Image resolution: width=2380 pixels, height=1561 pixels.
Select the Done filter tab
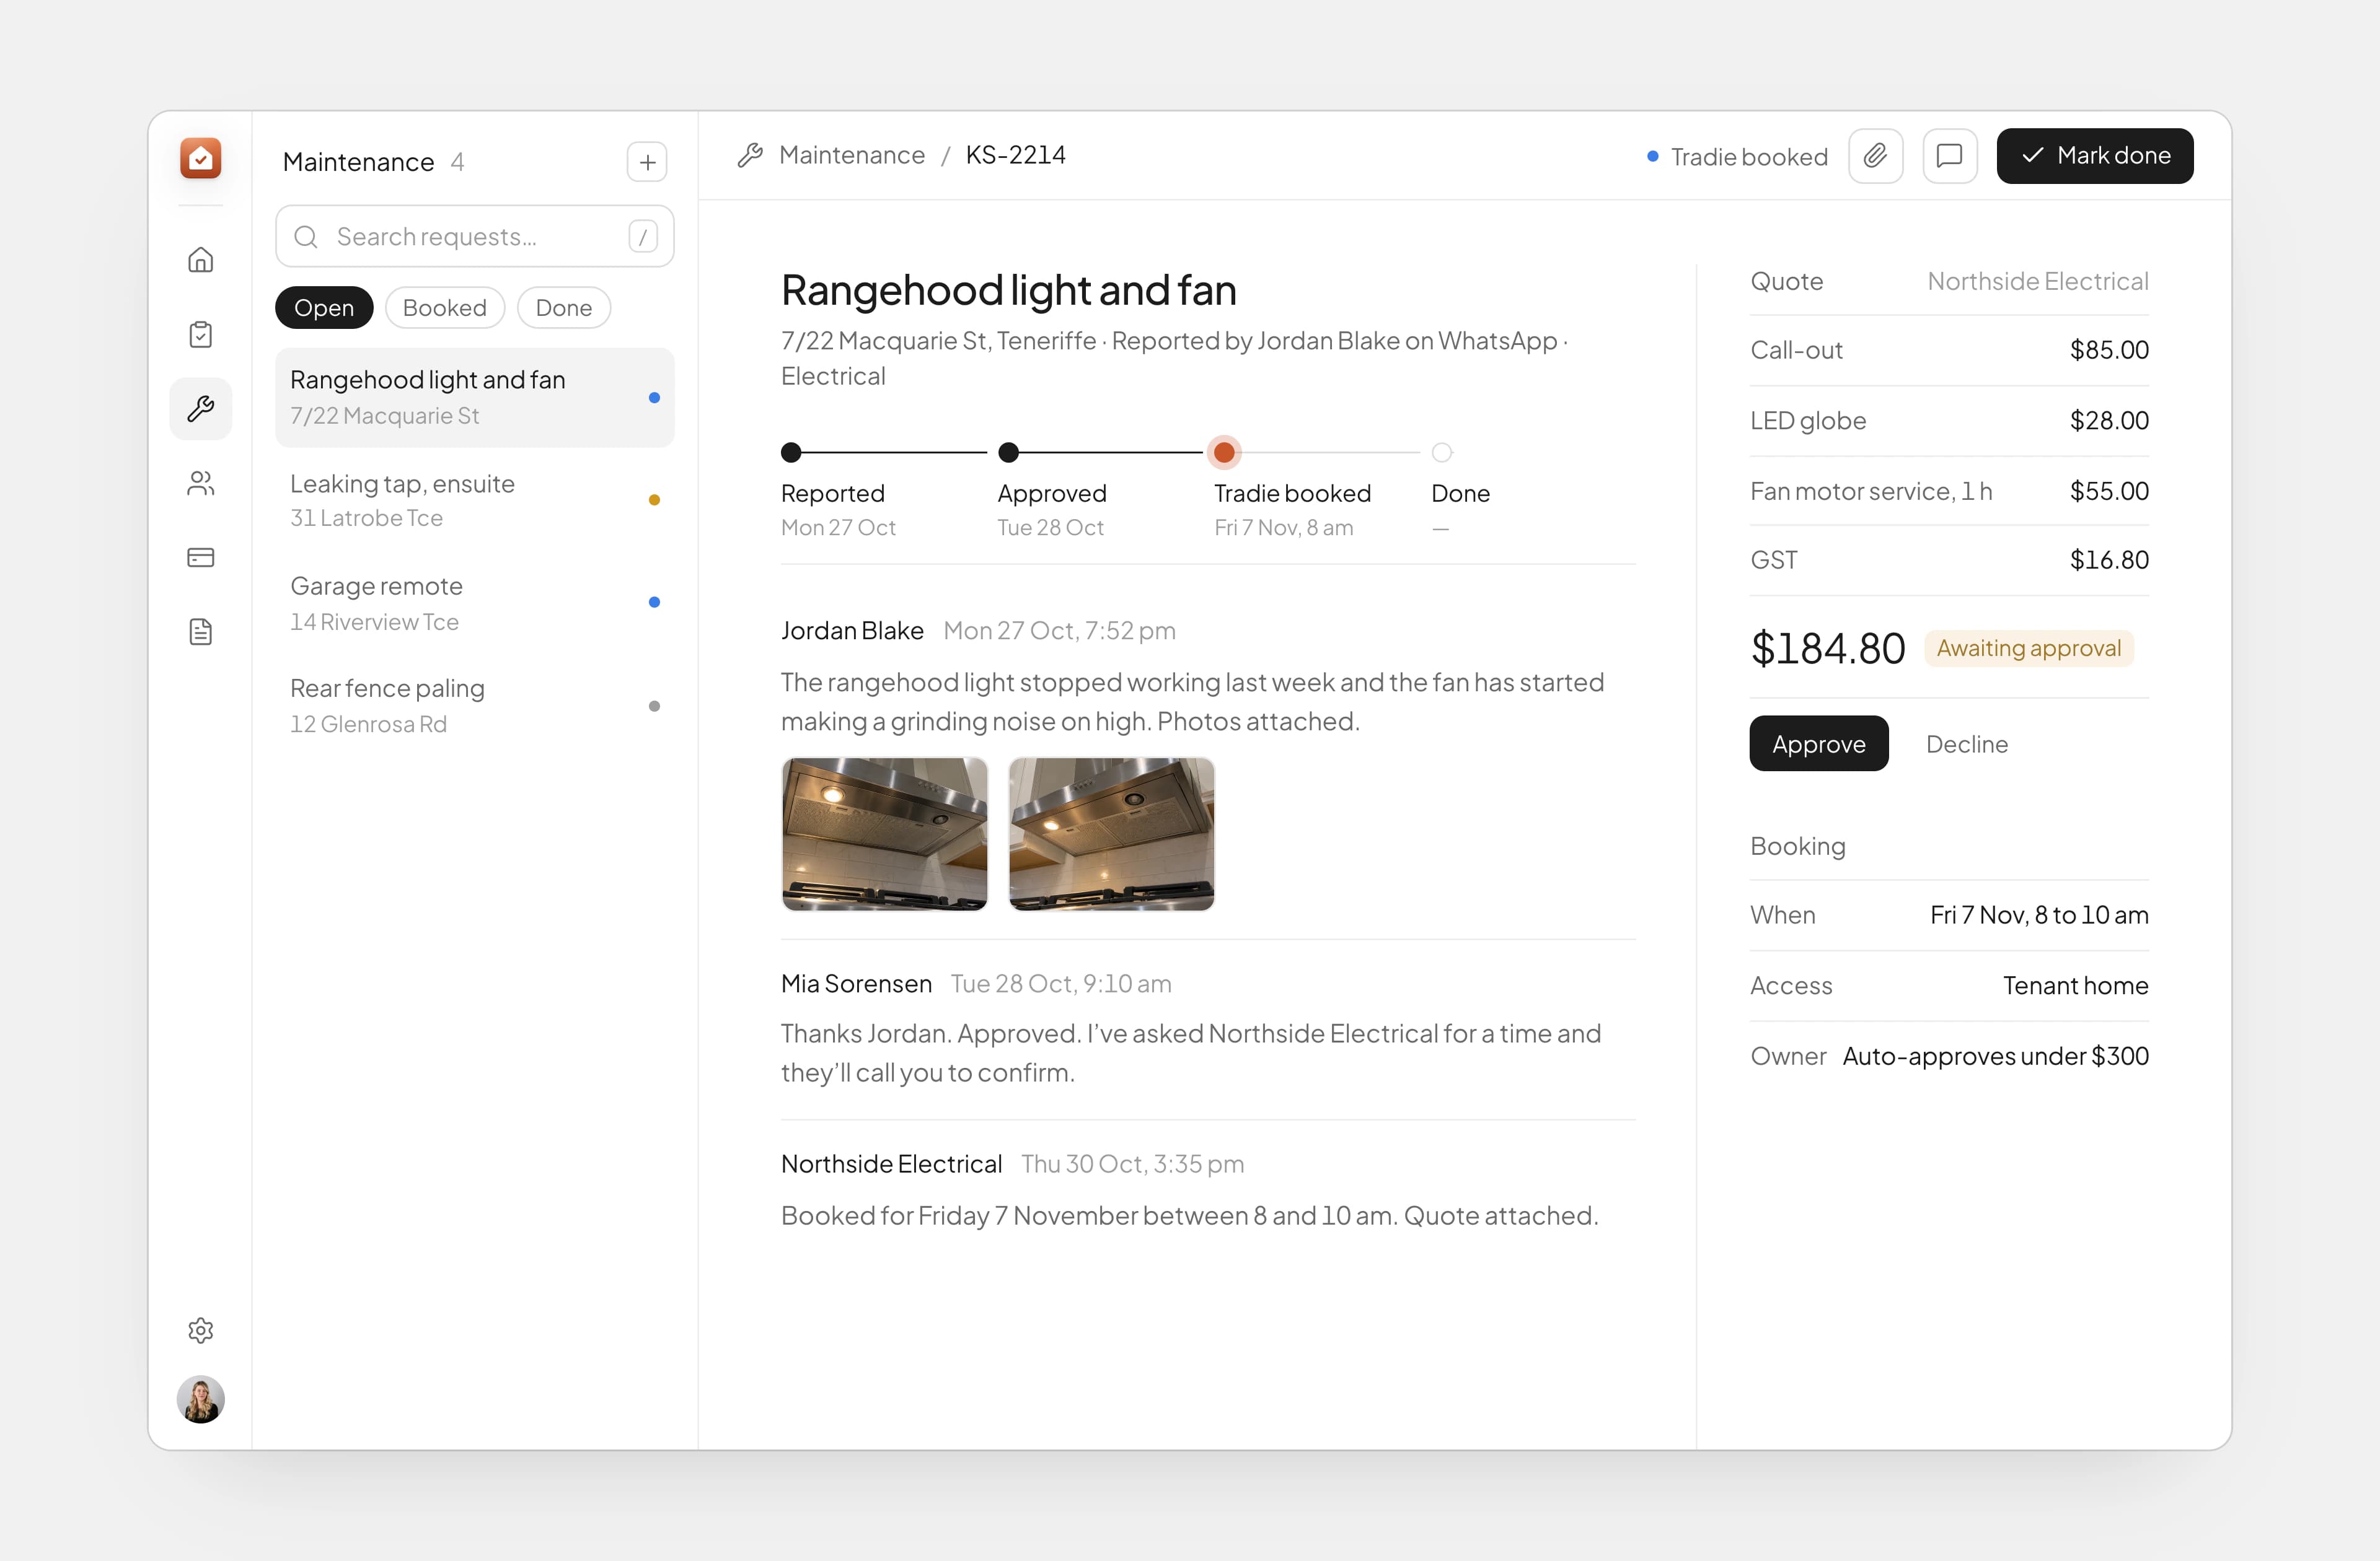tap(564, 308)
